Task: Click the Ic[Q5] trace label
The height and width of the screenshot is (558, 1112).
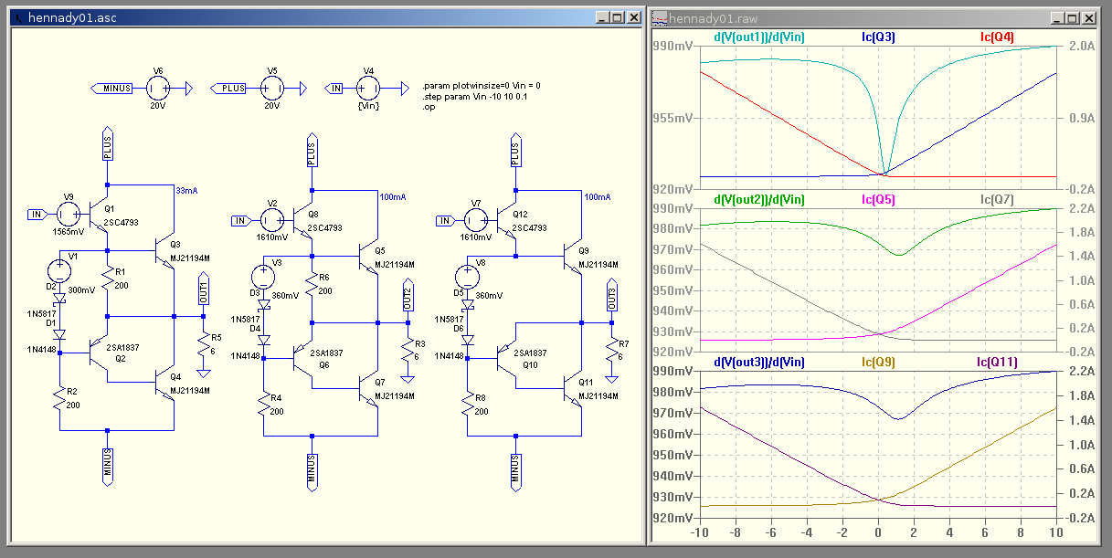Action: click(x=878, y=200)
